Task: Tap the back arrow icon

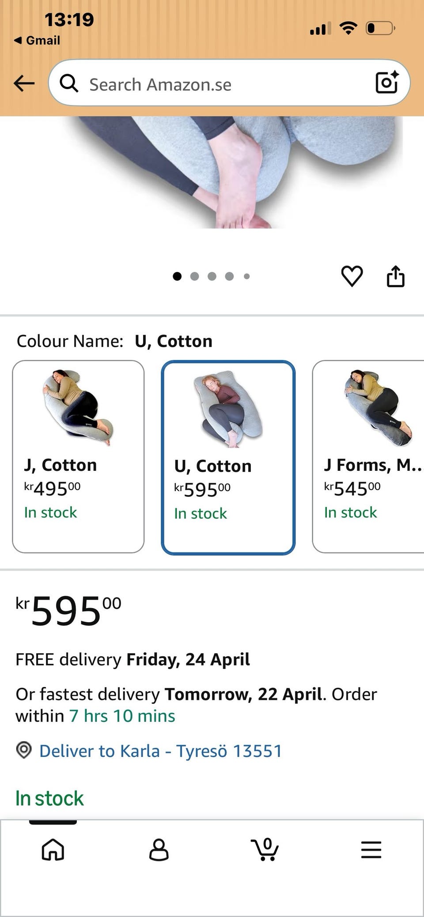Action: 24,83
